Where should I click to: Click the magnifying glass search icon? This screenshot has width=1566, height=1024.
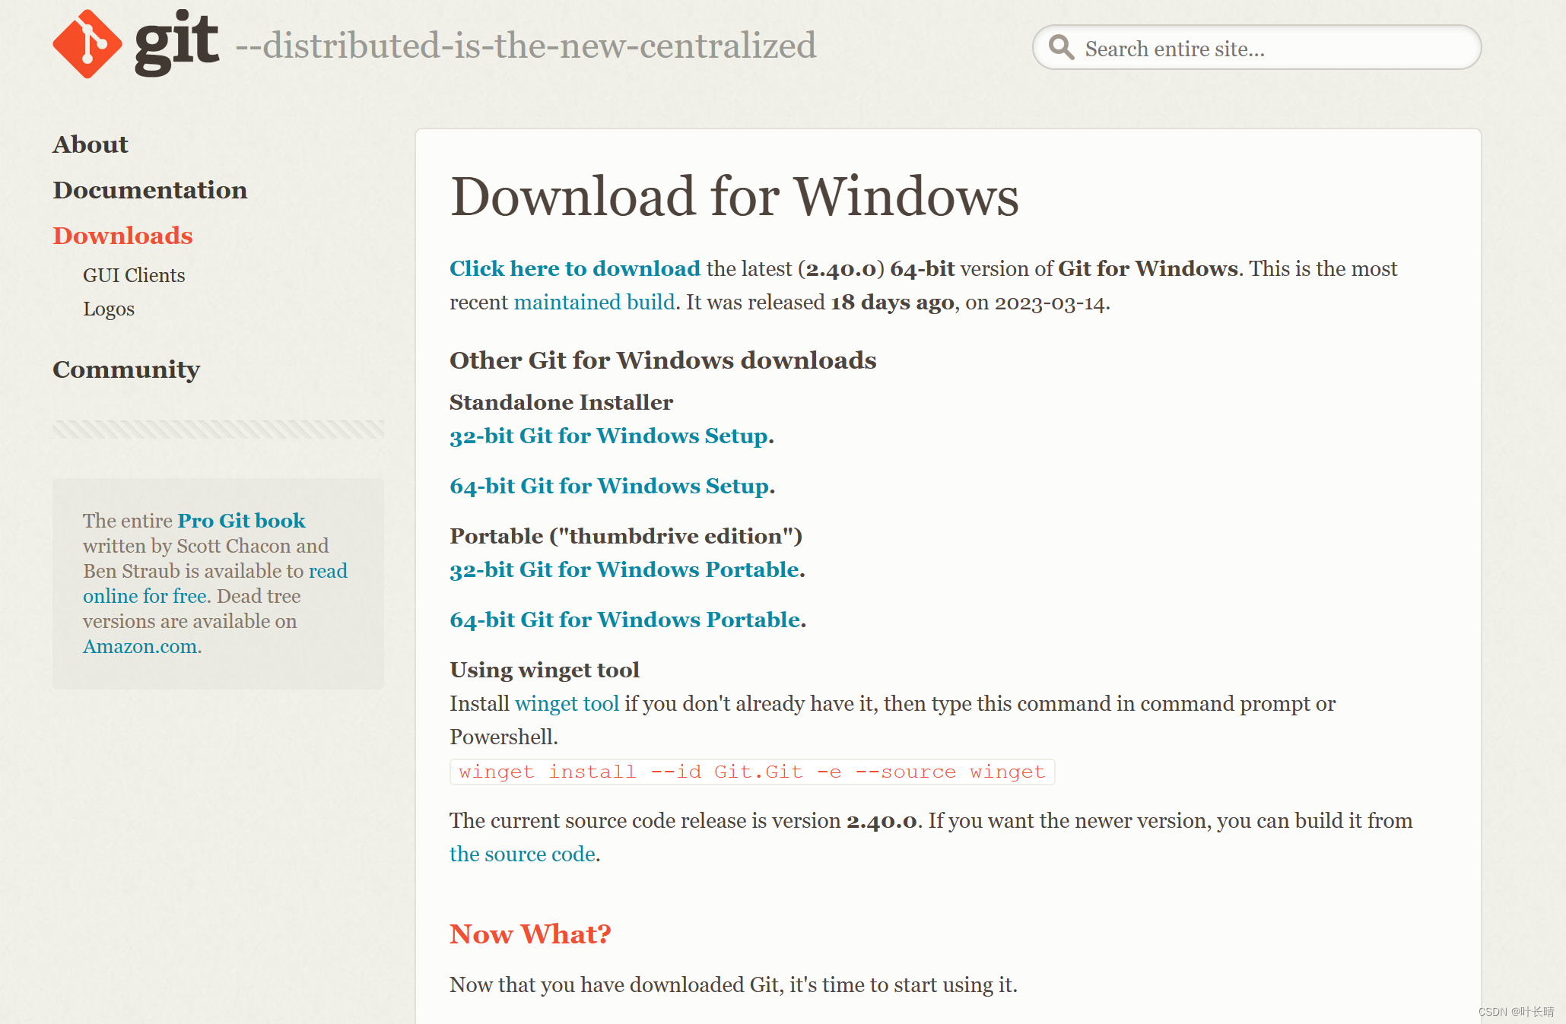(1061, 47)
